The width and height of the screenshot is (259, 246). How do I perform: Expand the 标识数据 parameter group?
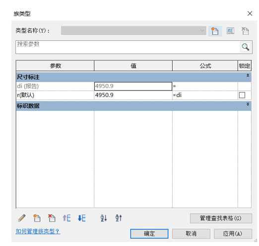[248, 104]
